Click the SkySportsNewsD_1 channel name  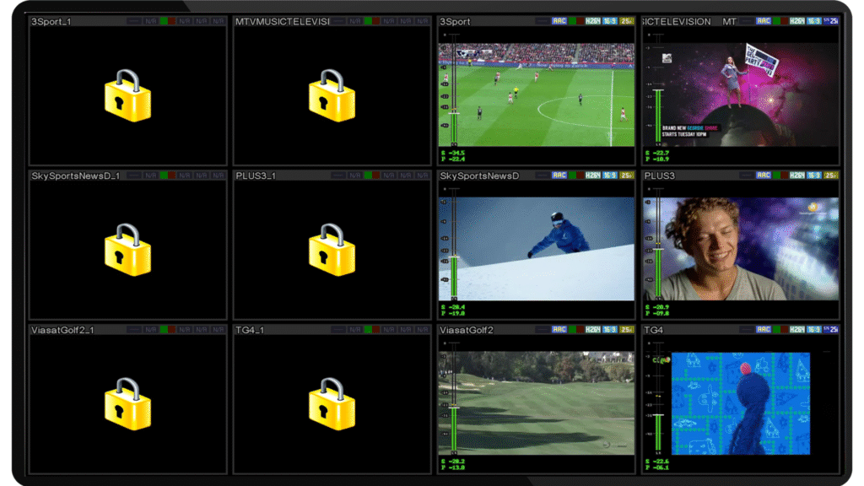(75, 175)
